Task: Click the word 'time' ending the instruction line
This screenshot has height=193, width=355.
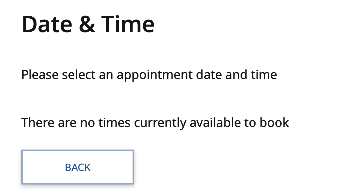Action: click(x=264, y=75)
